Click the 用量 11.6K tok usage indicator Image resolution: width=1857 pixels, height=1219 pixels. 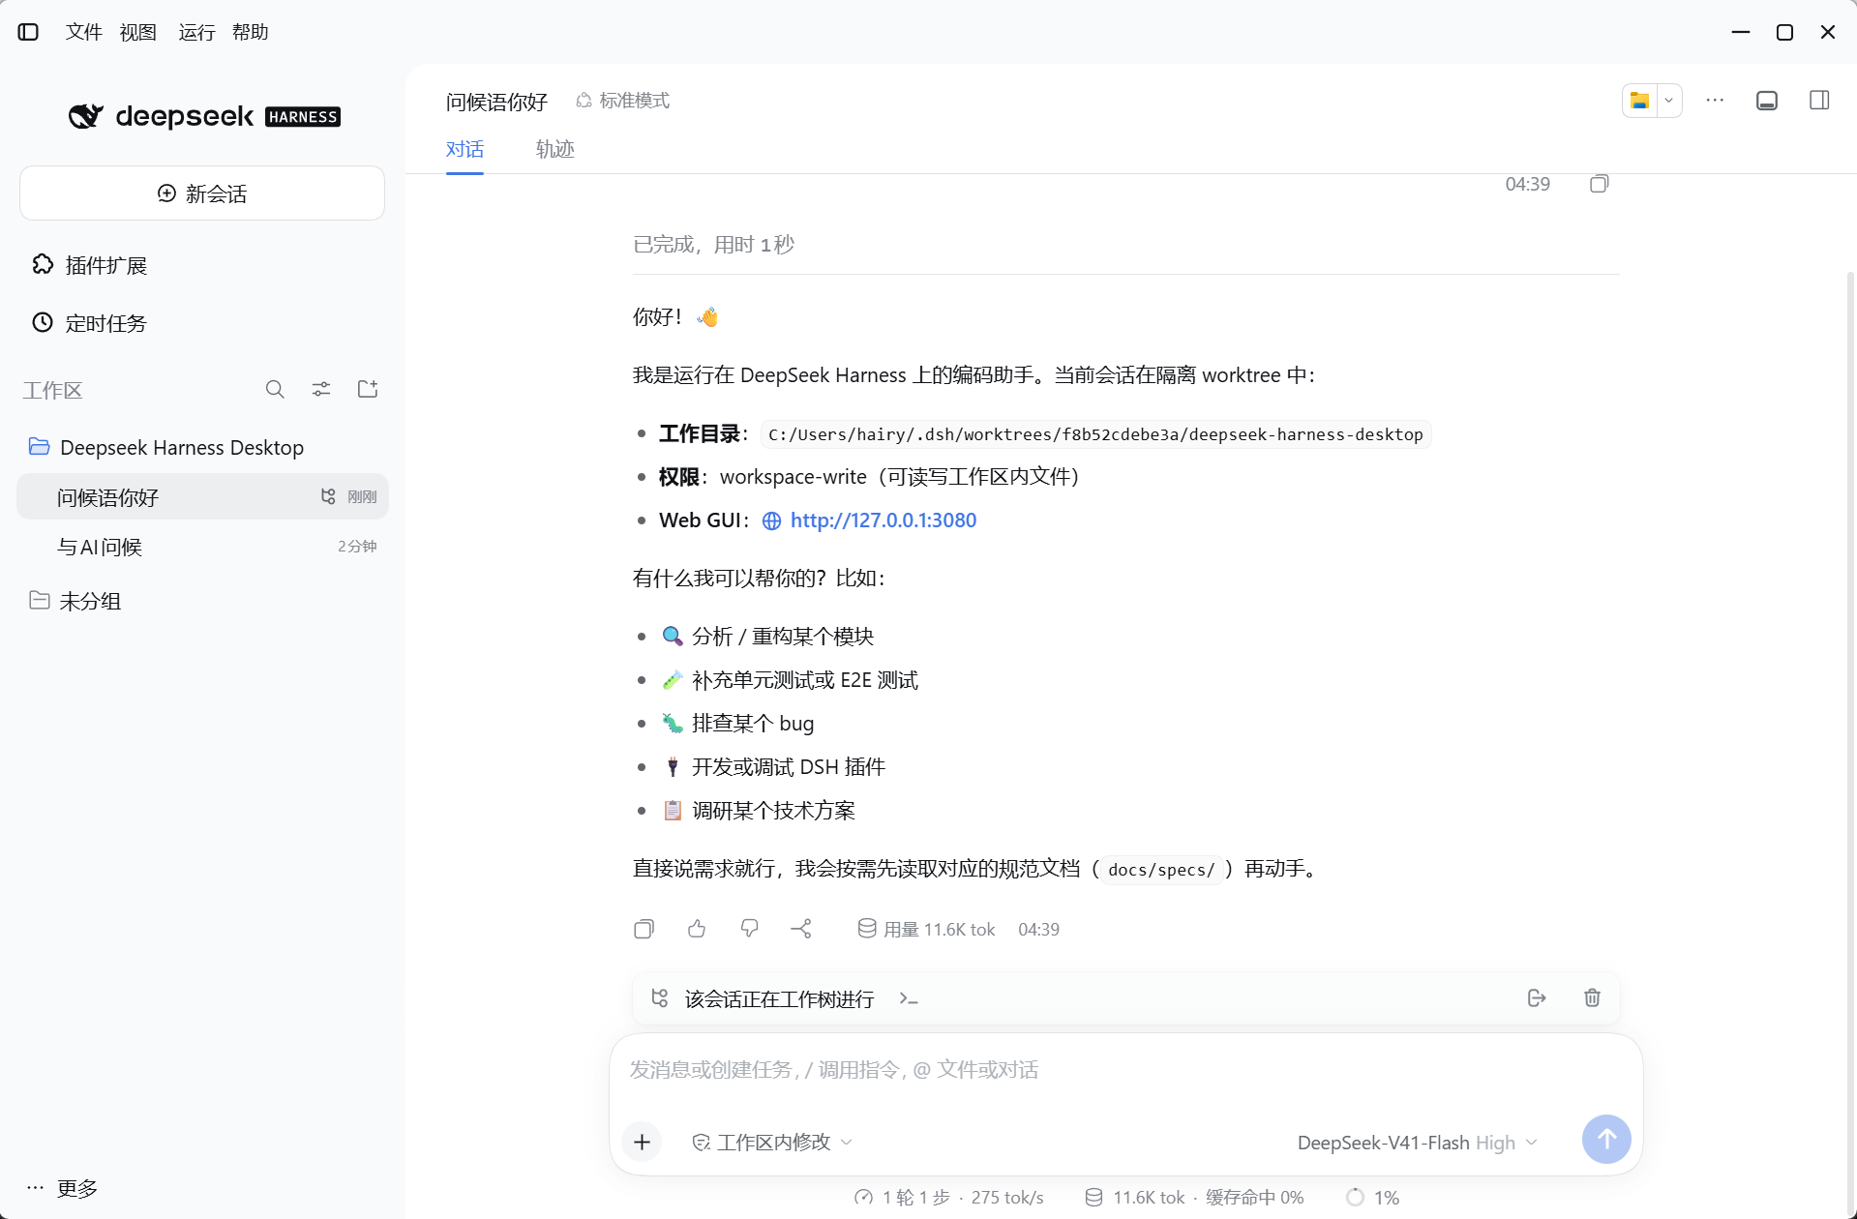coord(926,929)
